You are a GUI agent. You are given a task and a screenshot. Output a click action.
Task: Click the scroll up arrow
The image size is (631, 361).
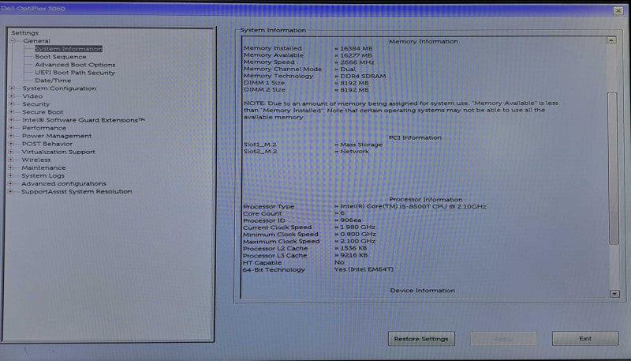click(611, 40)
